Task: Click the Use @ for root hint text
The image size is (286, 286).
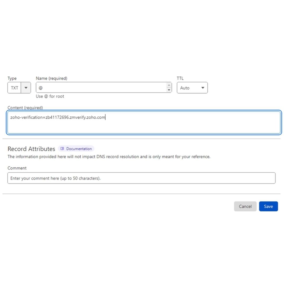Action: coord(50,96)
